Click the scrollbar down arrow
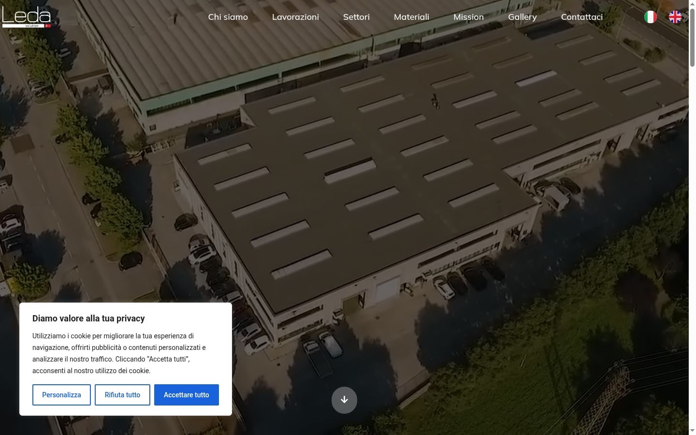696x435 pixels. tap(692, 431)
